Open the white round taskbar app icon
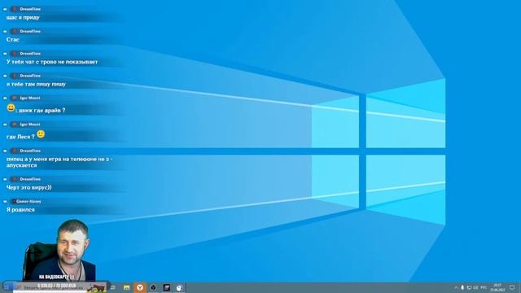The image size is (521, 293). [x=179, y=288]
